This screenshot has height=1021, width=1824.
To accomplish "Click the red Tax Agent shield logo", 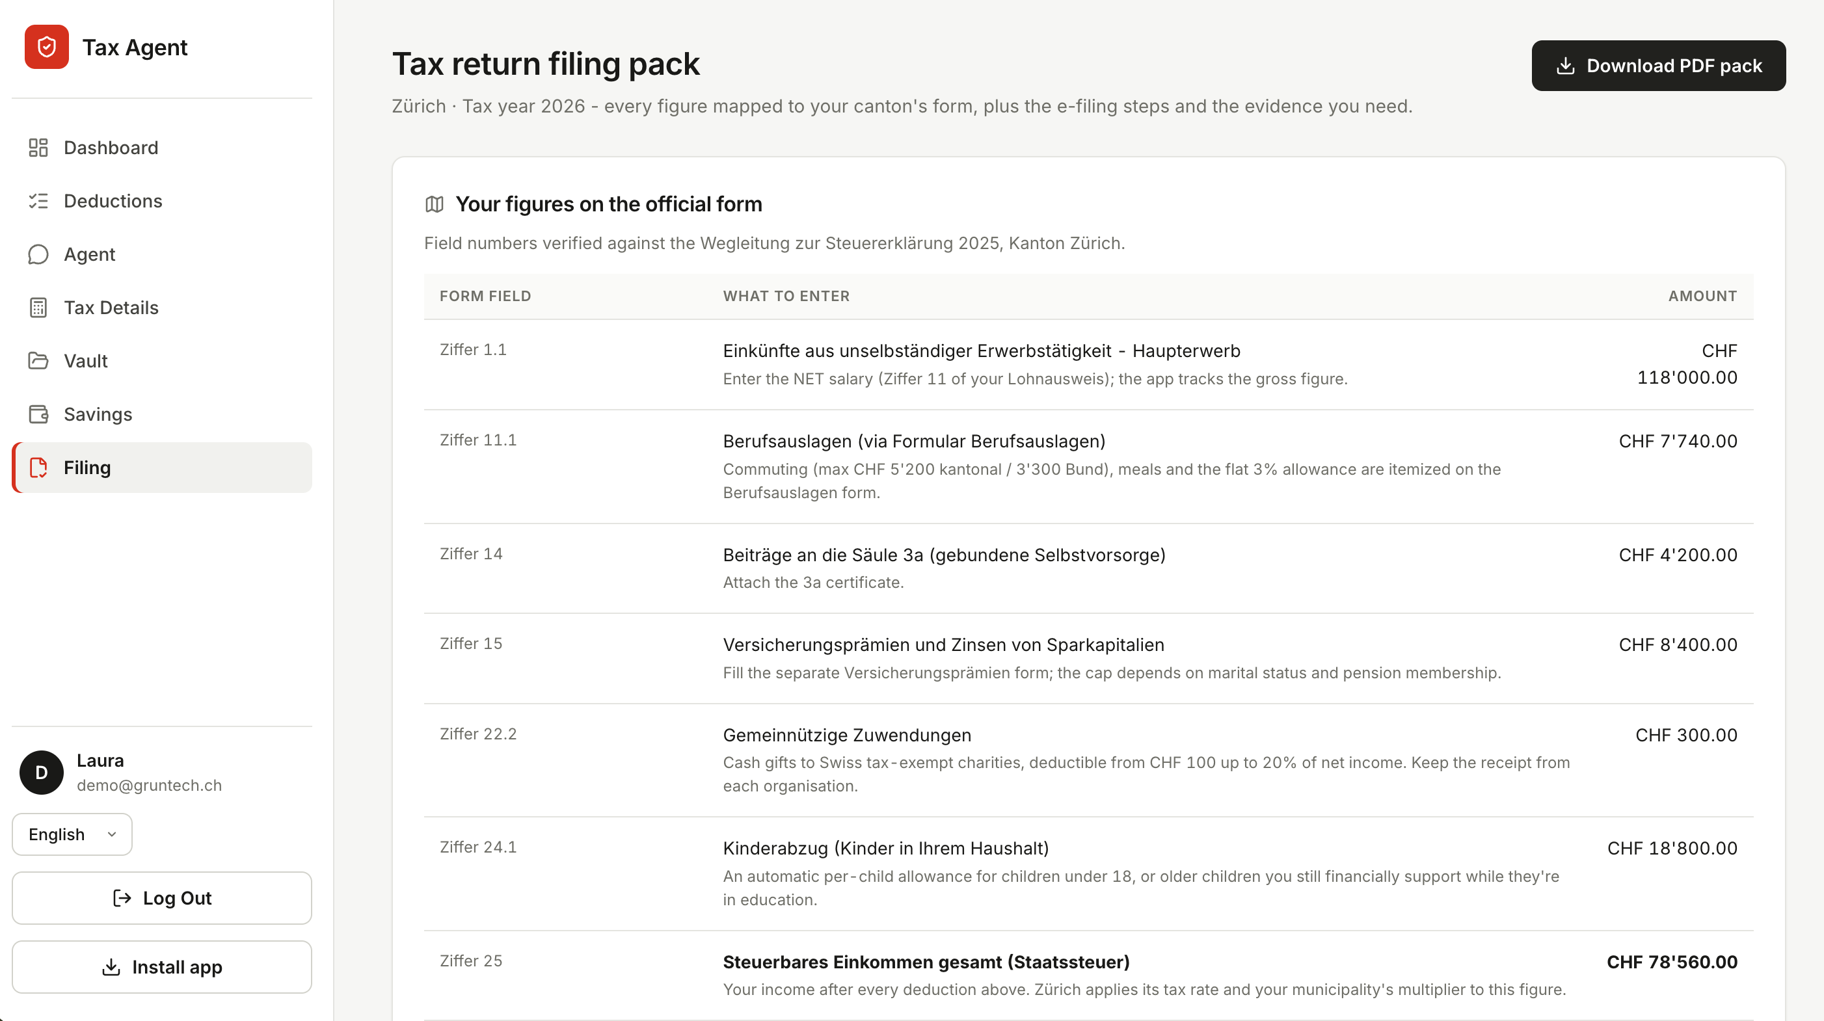I will 47,47.
